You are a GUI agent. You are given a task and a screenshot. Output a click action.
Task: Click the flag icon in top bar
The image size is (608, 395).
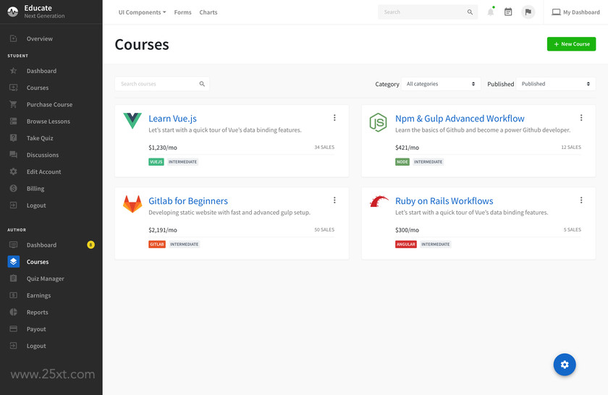pyautogui.click(x=528, y=12)
